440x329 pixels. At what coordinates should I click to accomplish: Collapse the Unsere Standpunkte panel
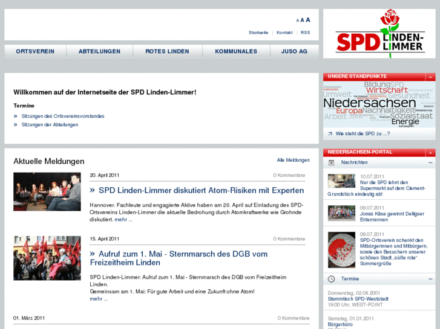[430, 77]
